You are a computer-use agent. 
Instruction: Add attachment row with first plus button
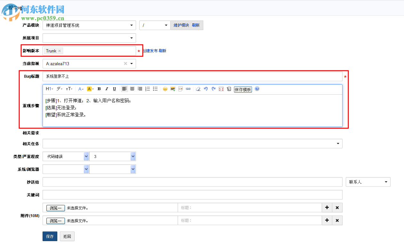pyautogui.click(x=327, y=208)
